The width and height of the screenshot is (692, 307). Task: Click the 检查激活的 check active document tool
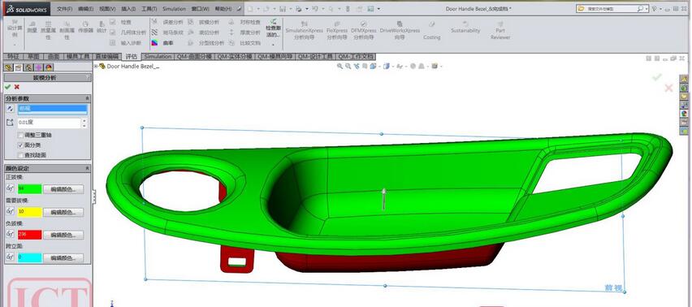pos(273,28)
